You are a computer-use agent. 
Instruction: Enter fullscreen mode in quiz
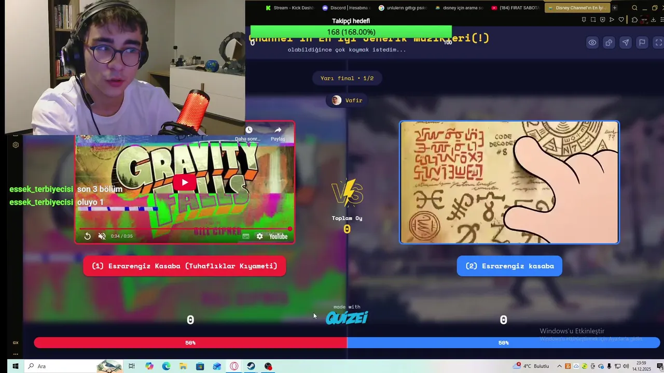pyautogui.click(x=659, y=42)
